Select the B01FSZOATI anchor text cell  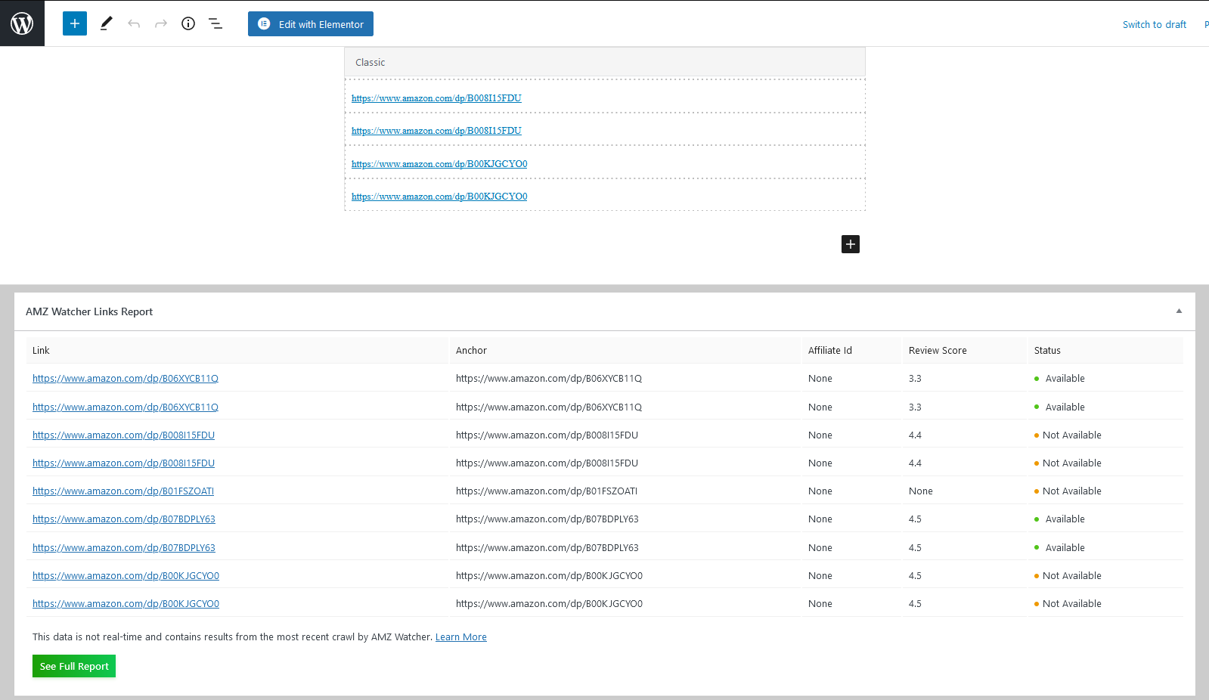tap(547, 491)
